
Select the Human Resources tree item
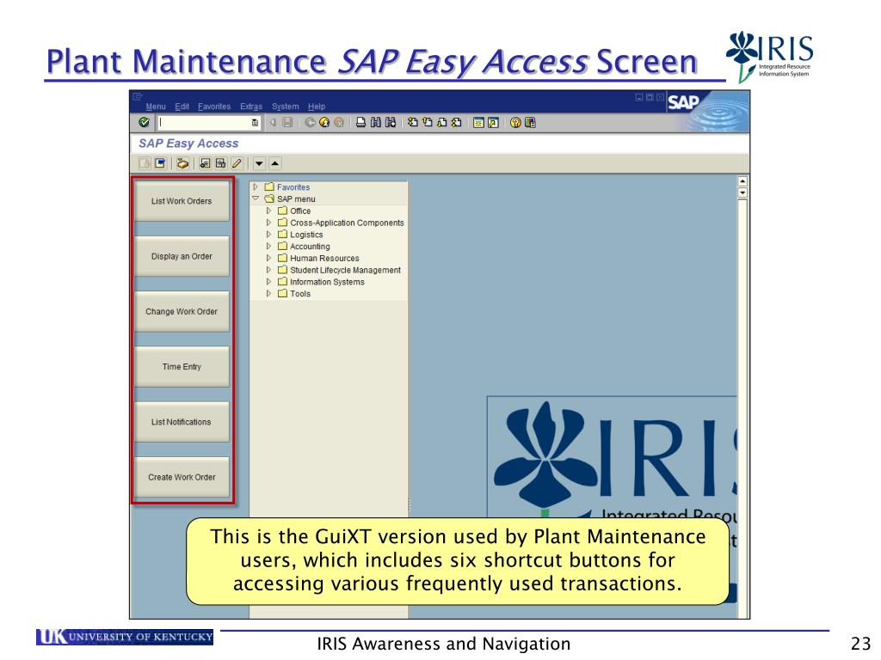[x=324, y=258]
